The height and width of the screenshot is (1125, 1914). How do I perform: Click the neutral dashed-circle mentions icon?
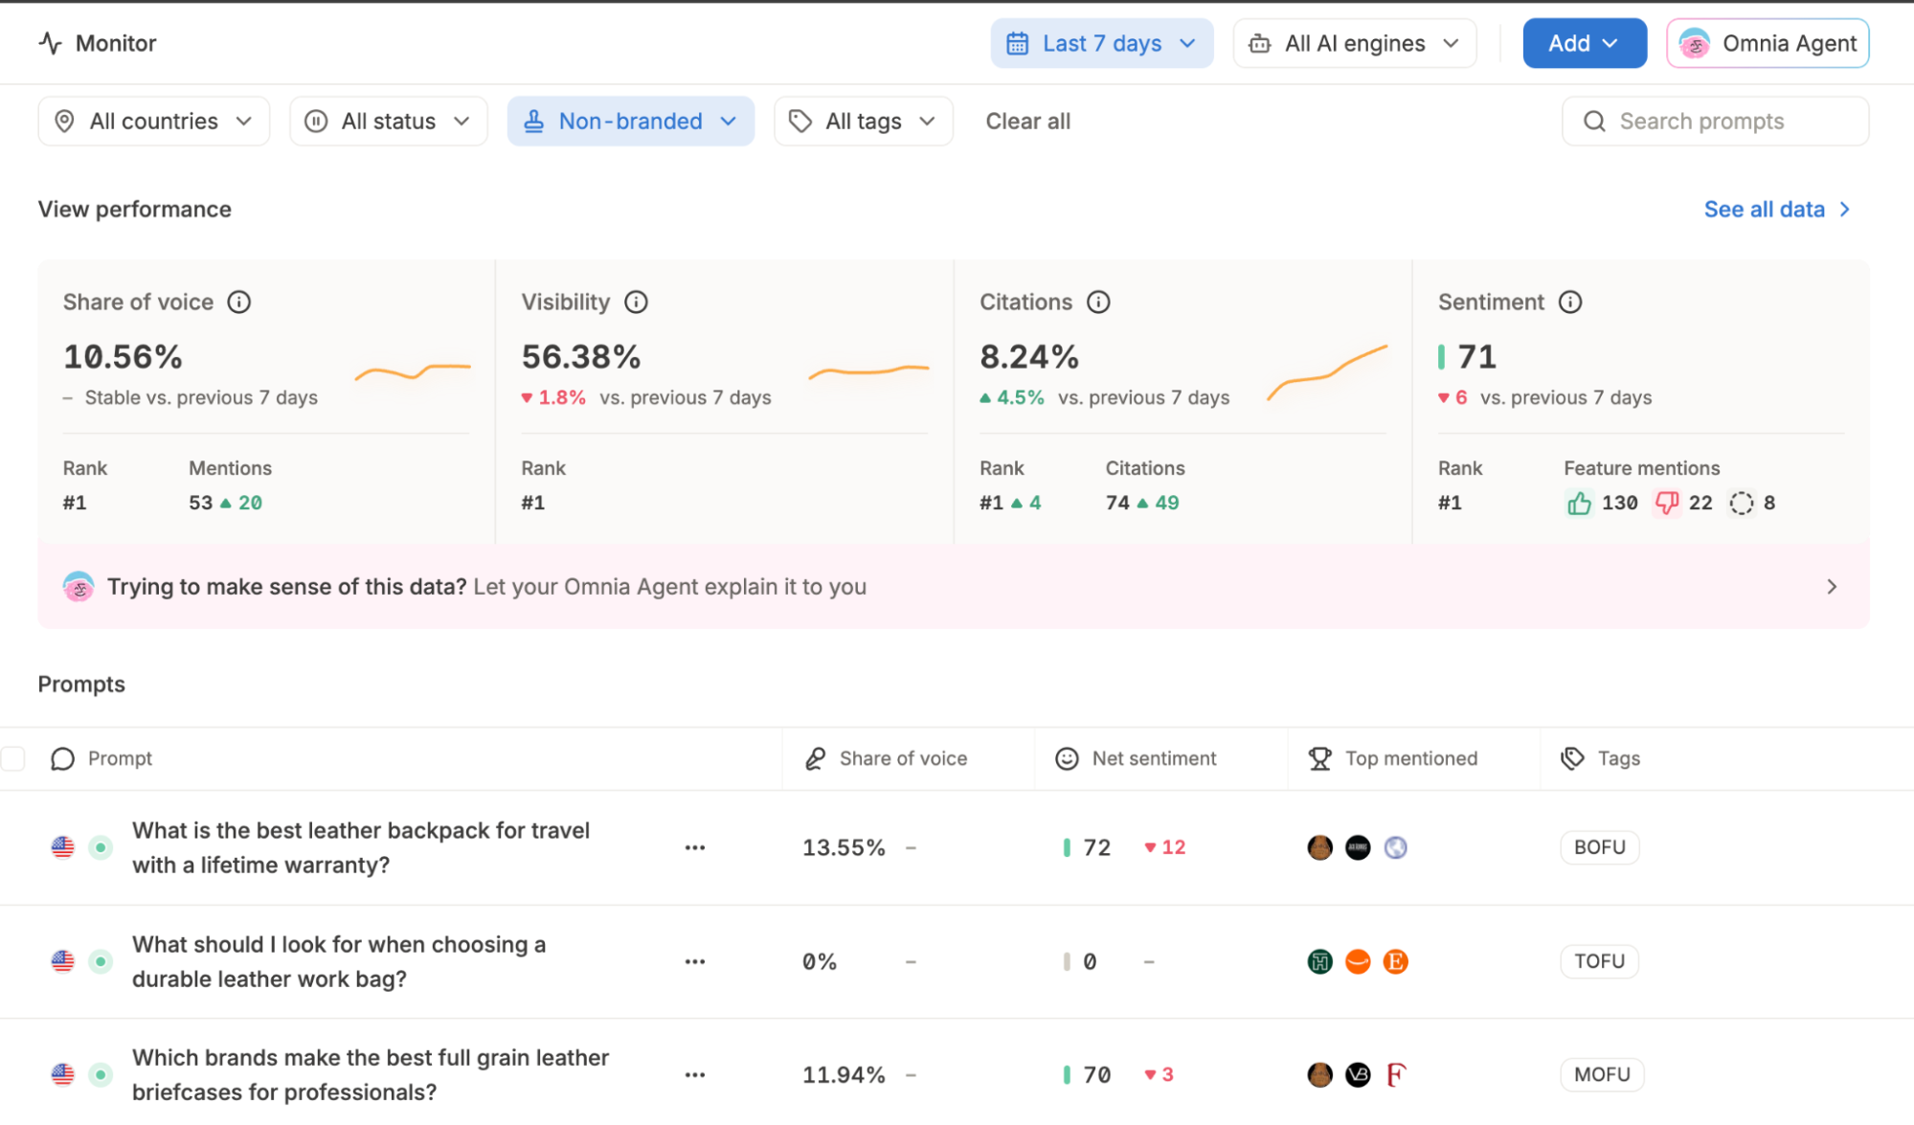click(1742, 503)
